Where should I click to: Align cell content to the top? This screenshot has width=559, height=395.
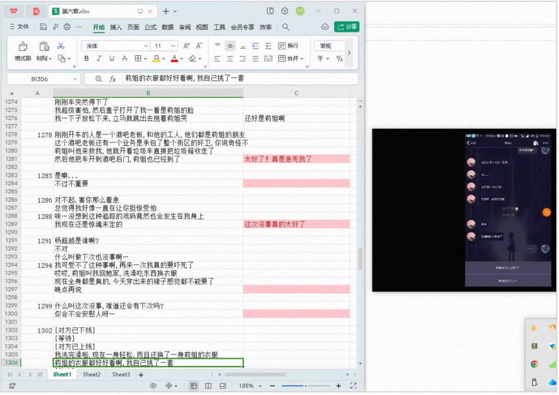pos(217,45)
